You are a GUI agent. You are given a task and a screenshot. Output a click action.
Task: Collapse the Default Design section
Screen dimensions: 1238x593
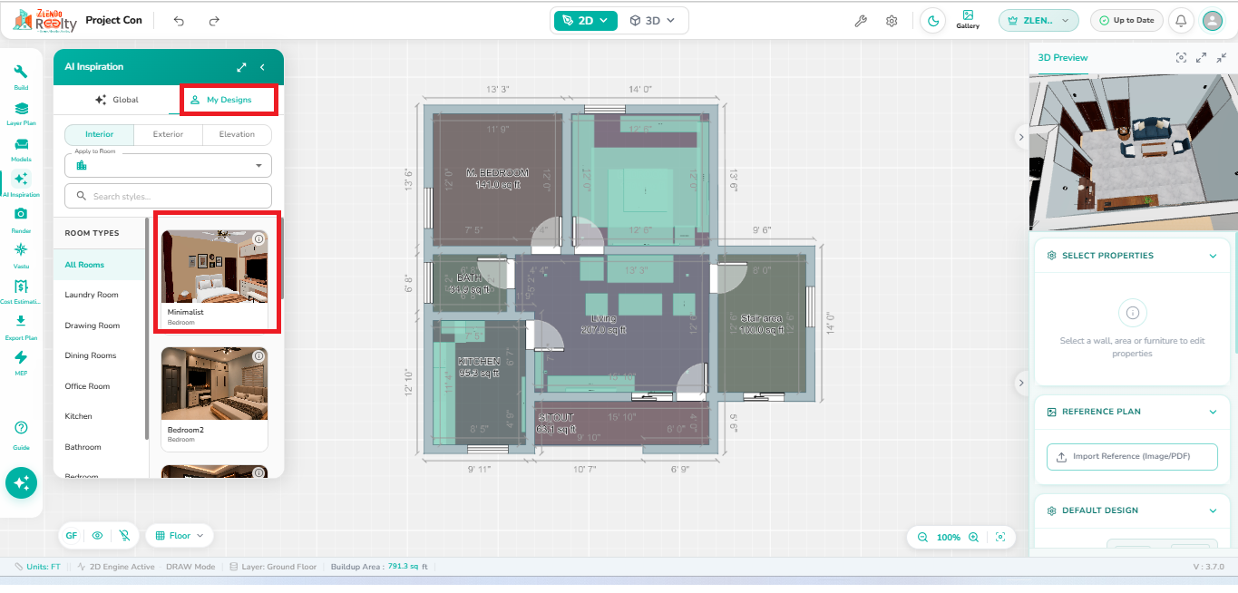(x=1213, y=510)
